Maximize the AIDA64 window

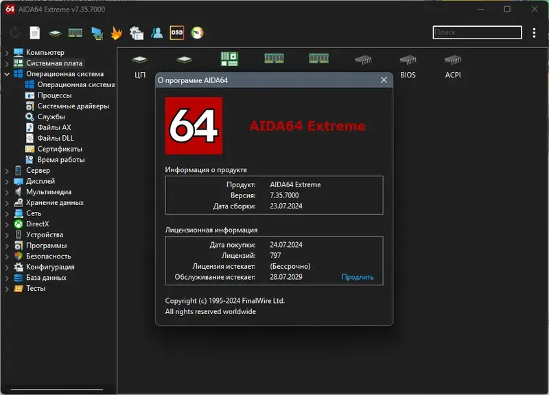[x=507, y=9]
